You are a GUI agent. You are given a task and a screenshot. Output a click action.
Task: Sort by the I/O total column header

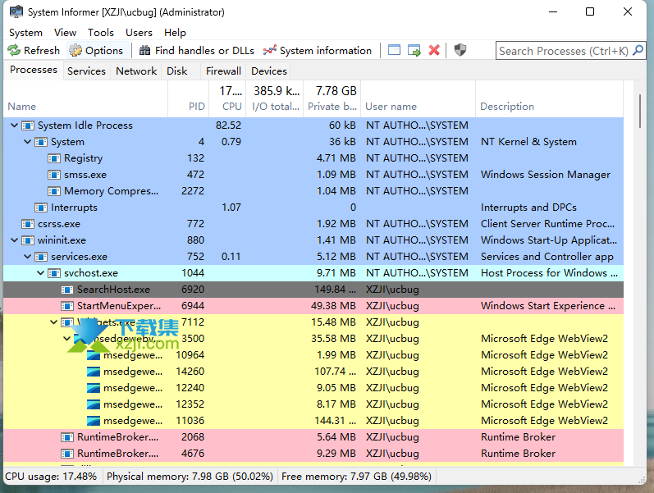(275, 99)
